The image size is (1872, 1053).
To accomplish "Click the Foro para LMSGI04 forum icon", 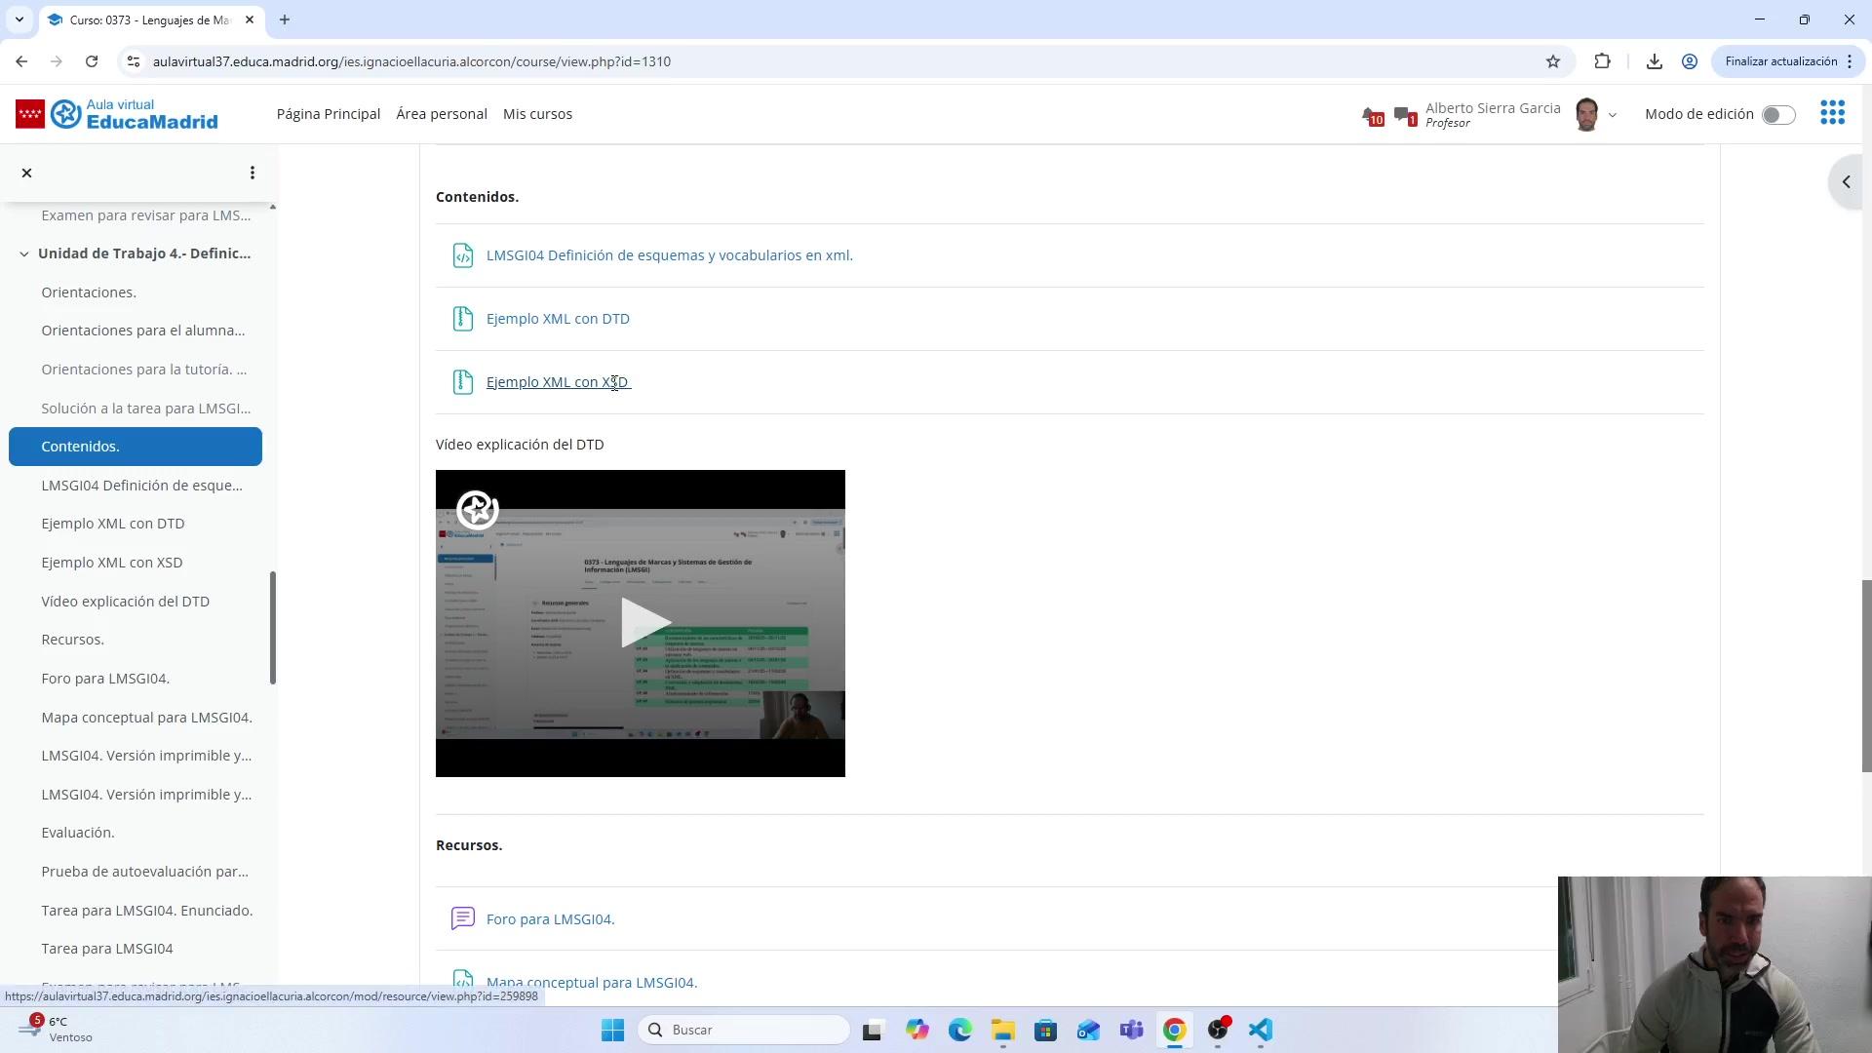I will coord(463,918).
